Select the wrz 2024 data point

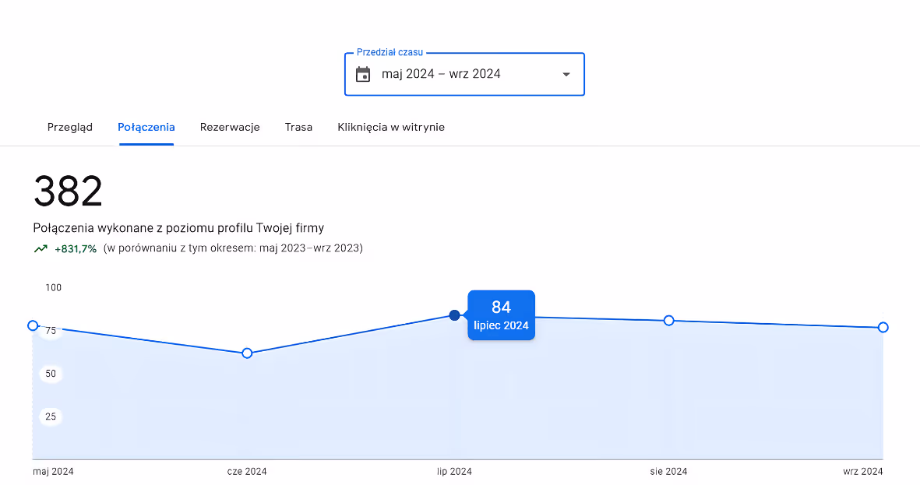point(883,327)
